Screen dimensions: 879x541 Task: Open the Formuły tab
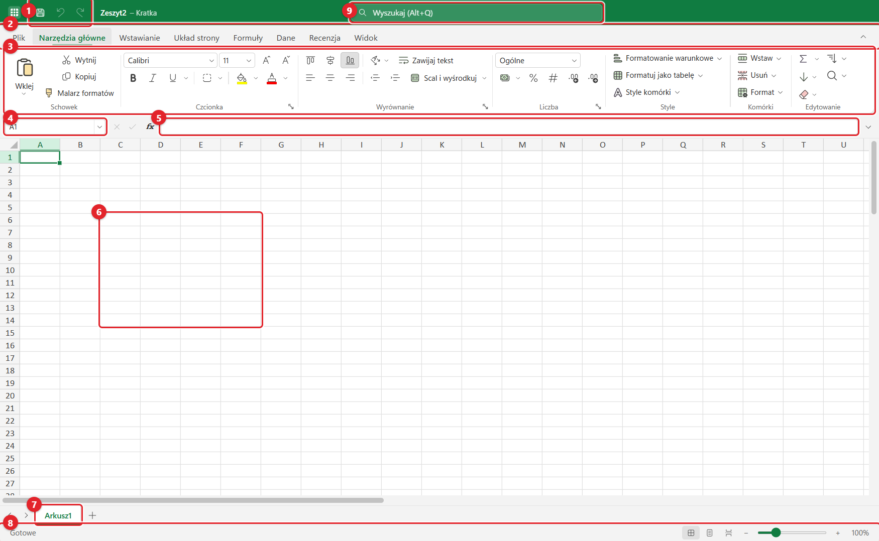pos(248,38)
